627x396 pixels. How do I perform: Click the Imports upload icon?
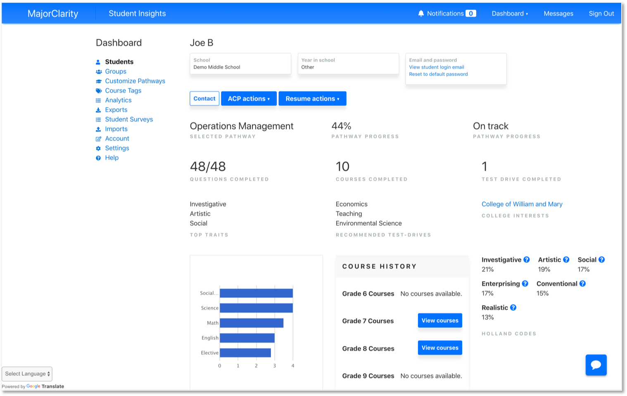(98, 129)
